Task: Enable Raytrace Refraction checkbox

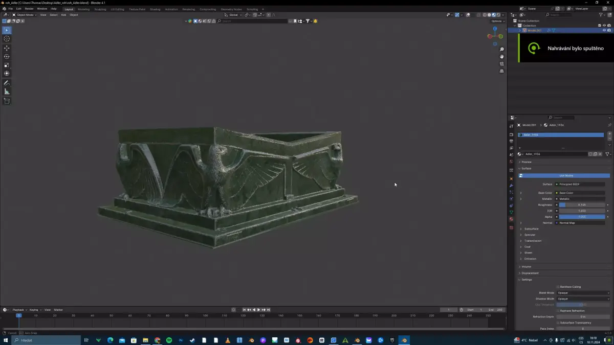Action: click(x=558, y=311)
